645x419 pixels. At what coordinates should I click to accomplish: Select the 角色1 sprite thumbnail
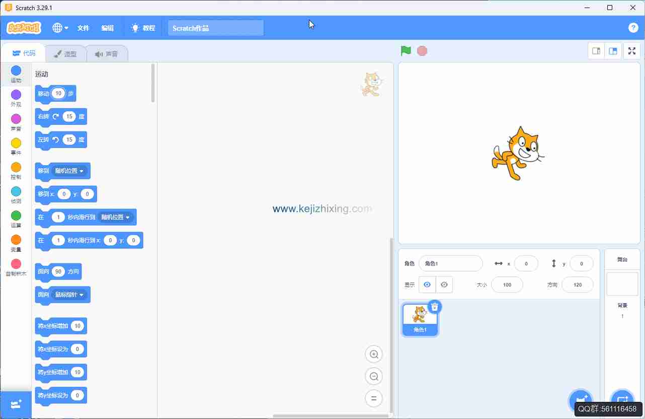420,319
